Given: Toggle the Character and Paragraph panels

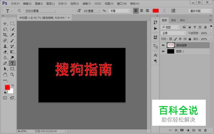Looking at the screenshot, I should pyautogui.click(x=173, y=11).
